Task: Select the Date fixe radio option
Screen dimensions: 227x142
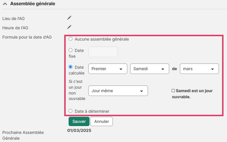Action: pyautogui.click(x=71, y=50)
